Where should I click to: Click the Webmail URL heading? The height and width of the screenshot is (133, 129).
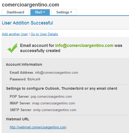pos(17,119)
